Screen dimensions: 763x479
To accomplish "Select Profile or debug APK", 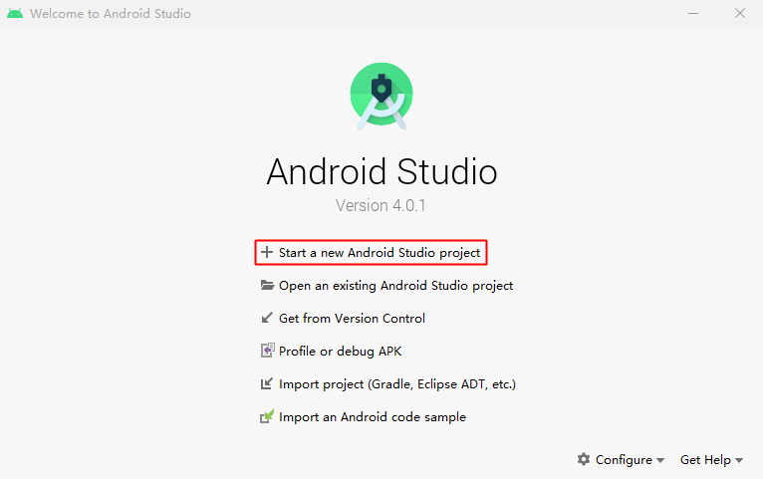I will click(340, 352).
